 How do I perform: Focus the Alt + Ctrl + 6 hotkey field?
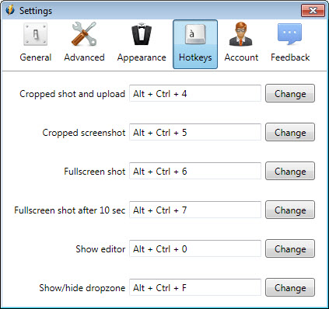point(195,171)
